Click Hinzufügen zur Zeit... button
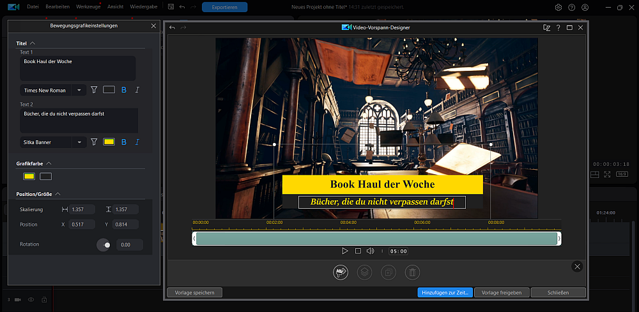639x312 pixels. click(x=445, y=292)
